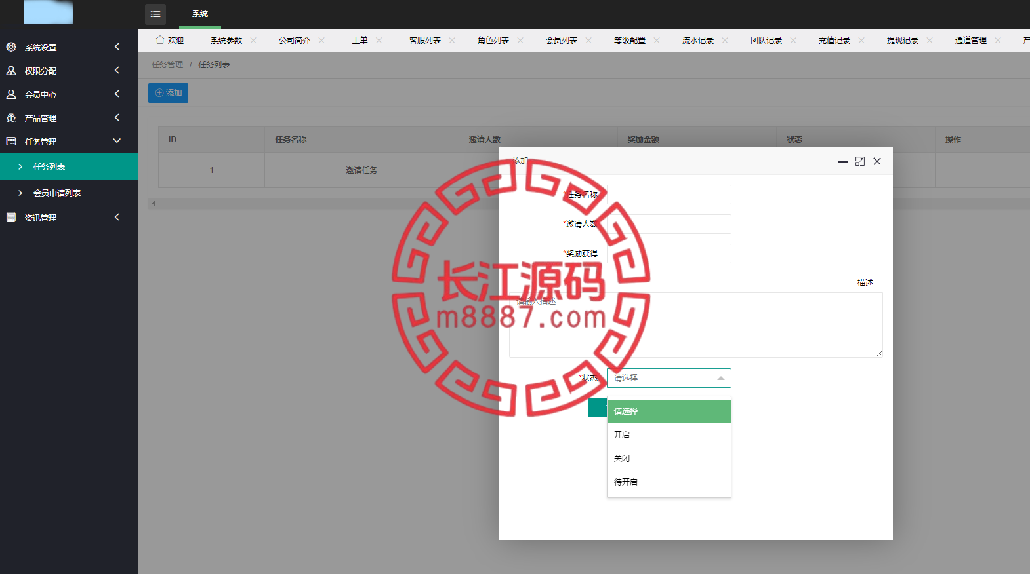Click the 任务管理 breadcrumb link

click(x=167, y=65)
